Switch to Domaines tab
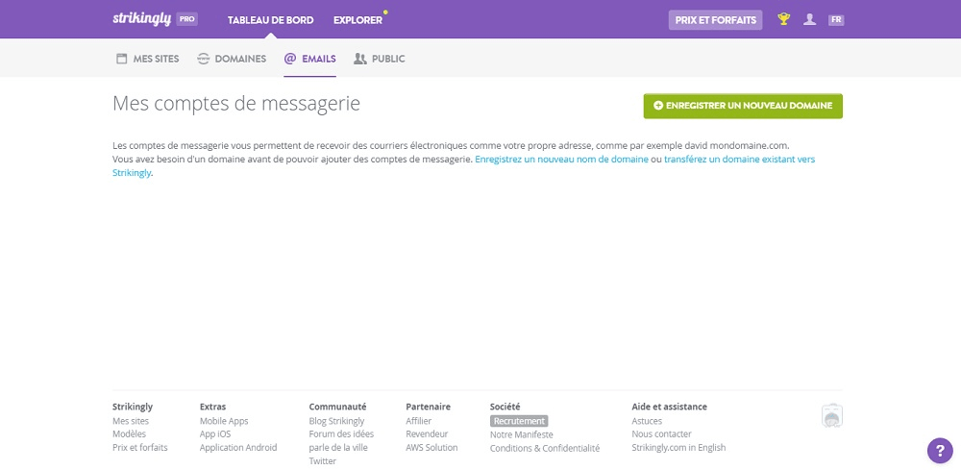961x470 pixels. (x=232, y=59)
